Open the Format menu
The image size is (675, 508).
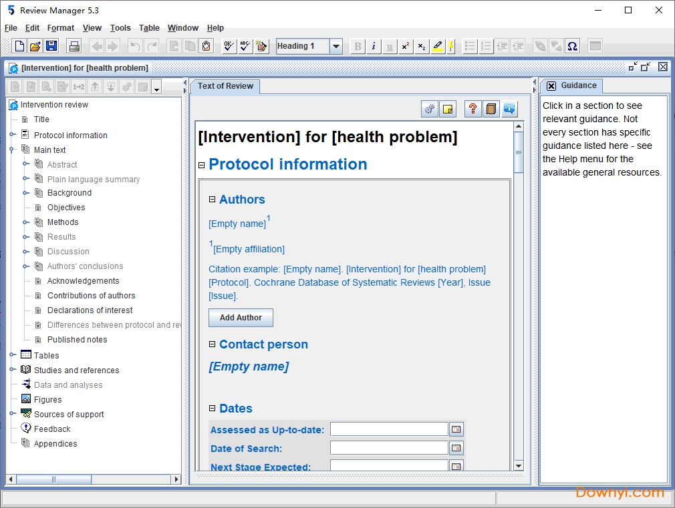[61, 28]
